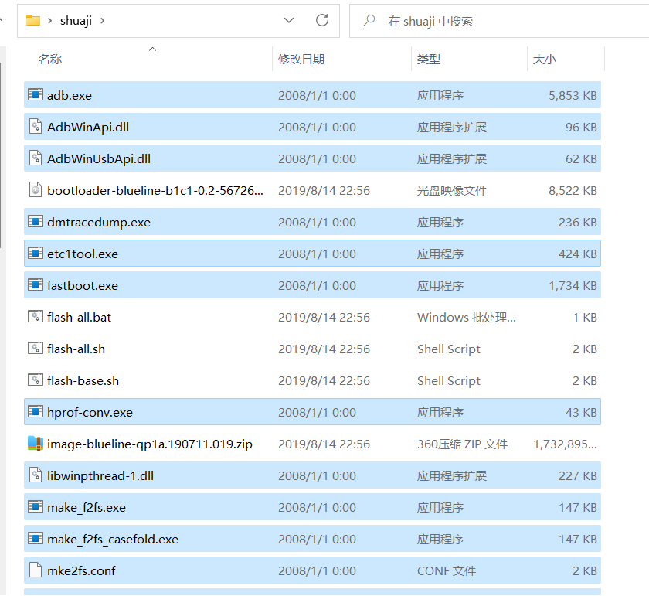Viewport: 649px width, 596px height.
Task: Click the Shell Script type of flash-base.sh
Action: [x=449, y=380]
